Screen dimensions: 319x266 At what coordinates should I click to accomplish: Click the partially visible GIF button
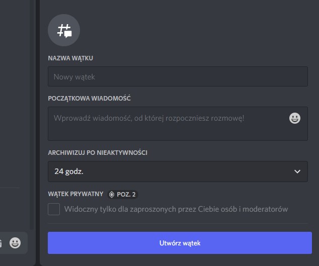[1, 243]
